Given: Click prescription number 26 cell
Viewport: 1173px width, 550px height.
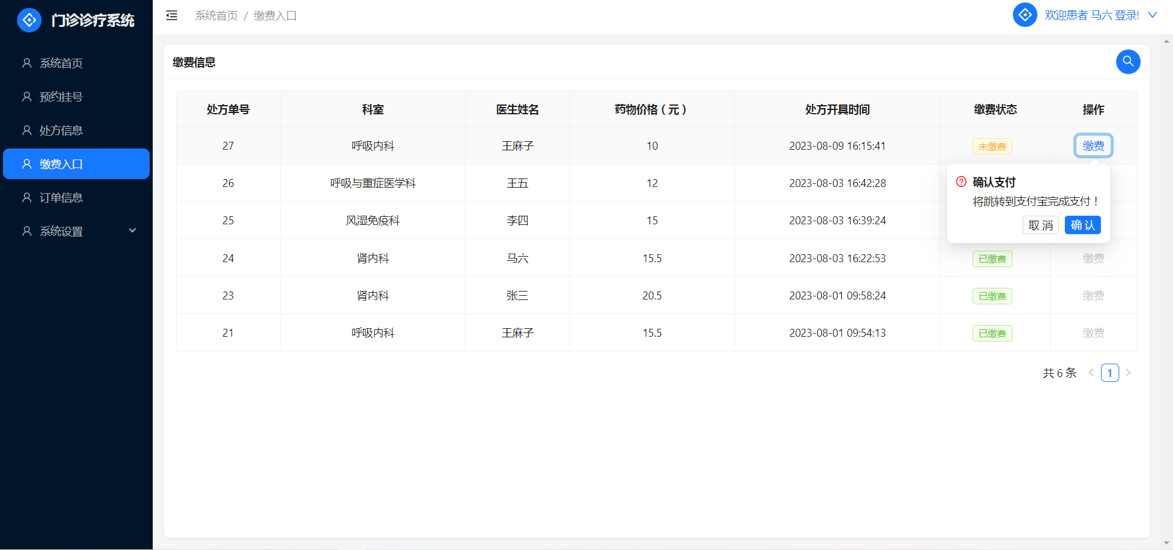Looking at the screenshot, I should 228,183.
